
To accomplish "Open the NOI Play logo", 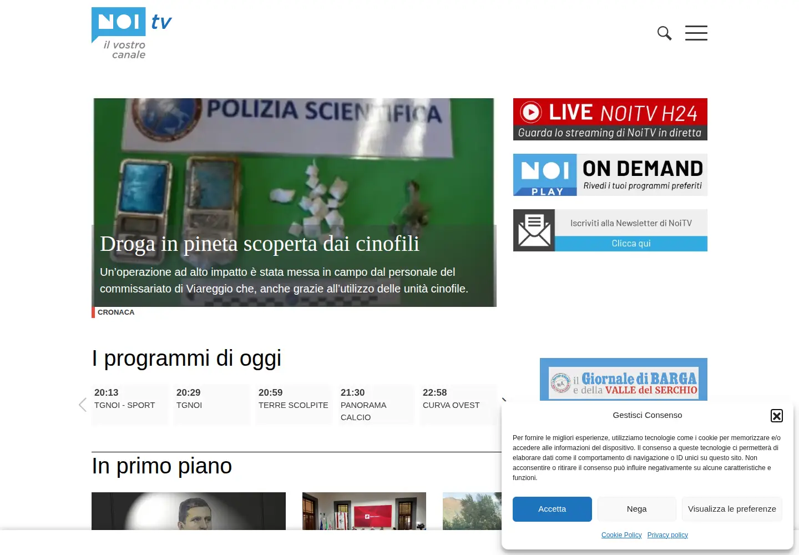I will pyautogui.click(x=545, y=175).
